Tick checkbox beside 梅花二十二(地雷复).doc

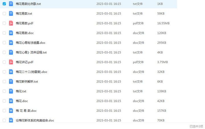[x=4, y=72]
